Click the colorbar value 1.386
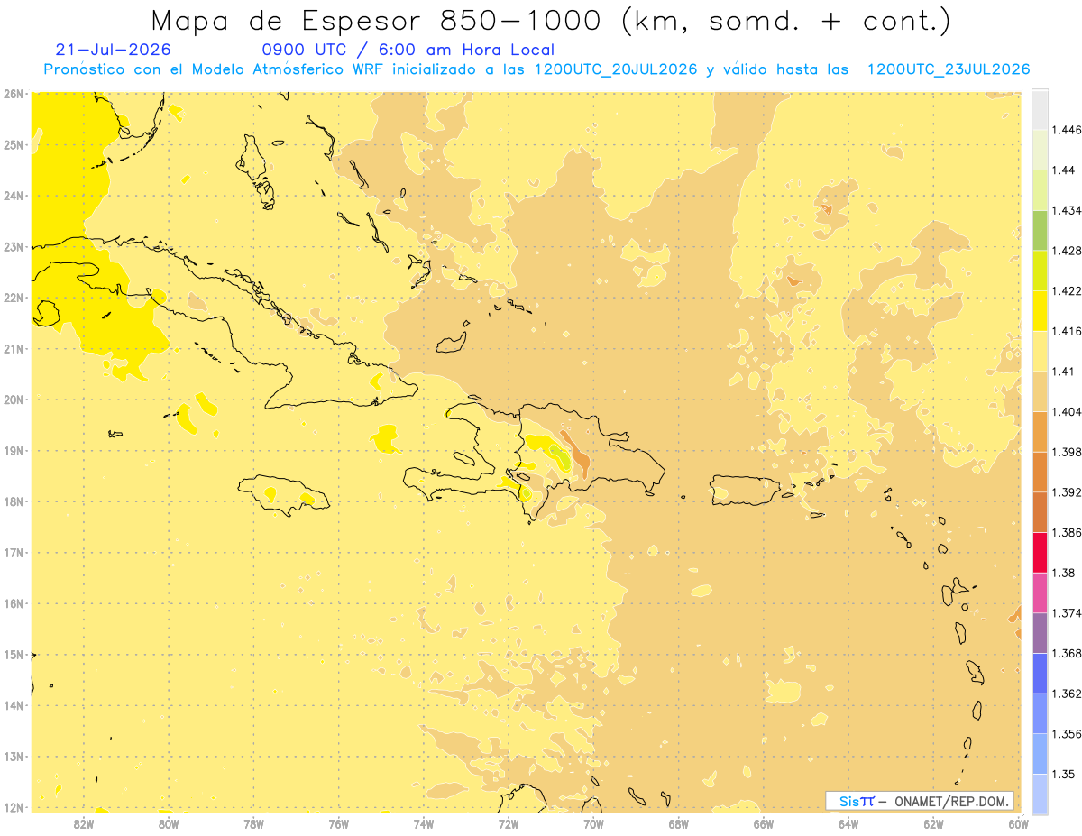The width and height of the screenshot is (1082, 836). coord(1067,533)
